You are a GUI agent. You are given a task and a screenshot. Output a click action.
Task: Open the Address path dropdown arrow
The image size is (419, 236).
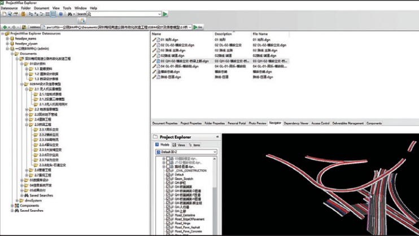(190, 27)
